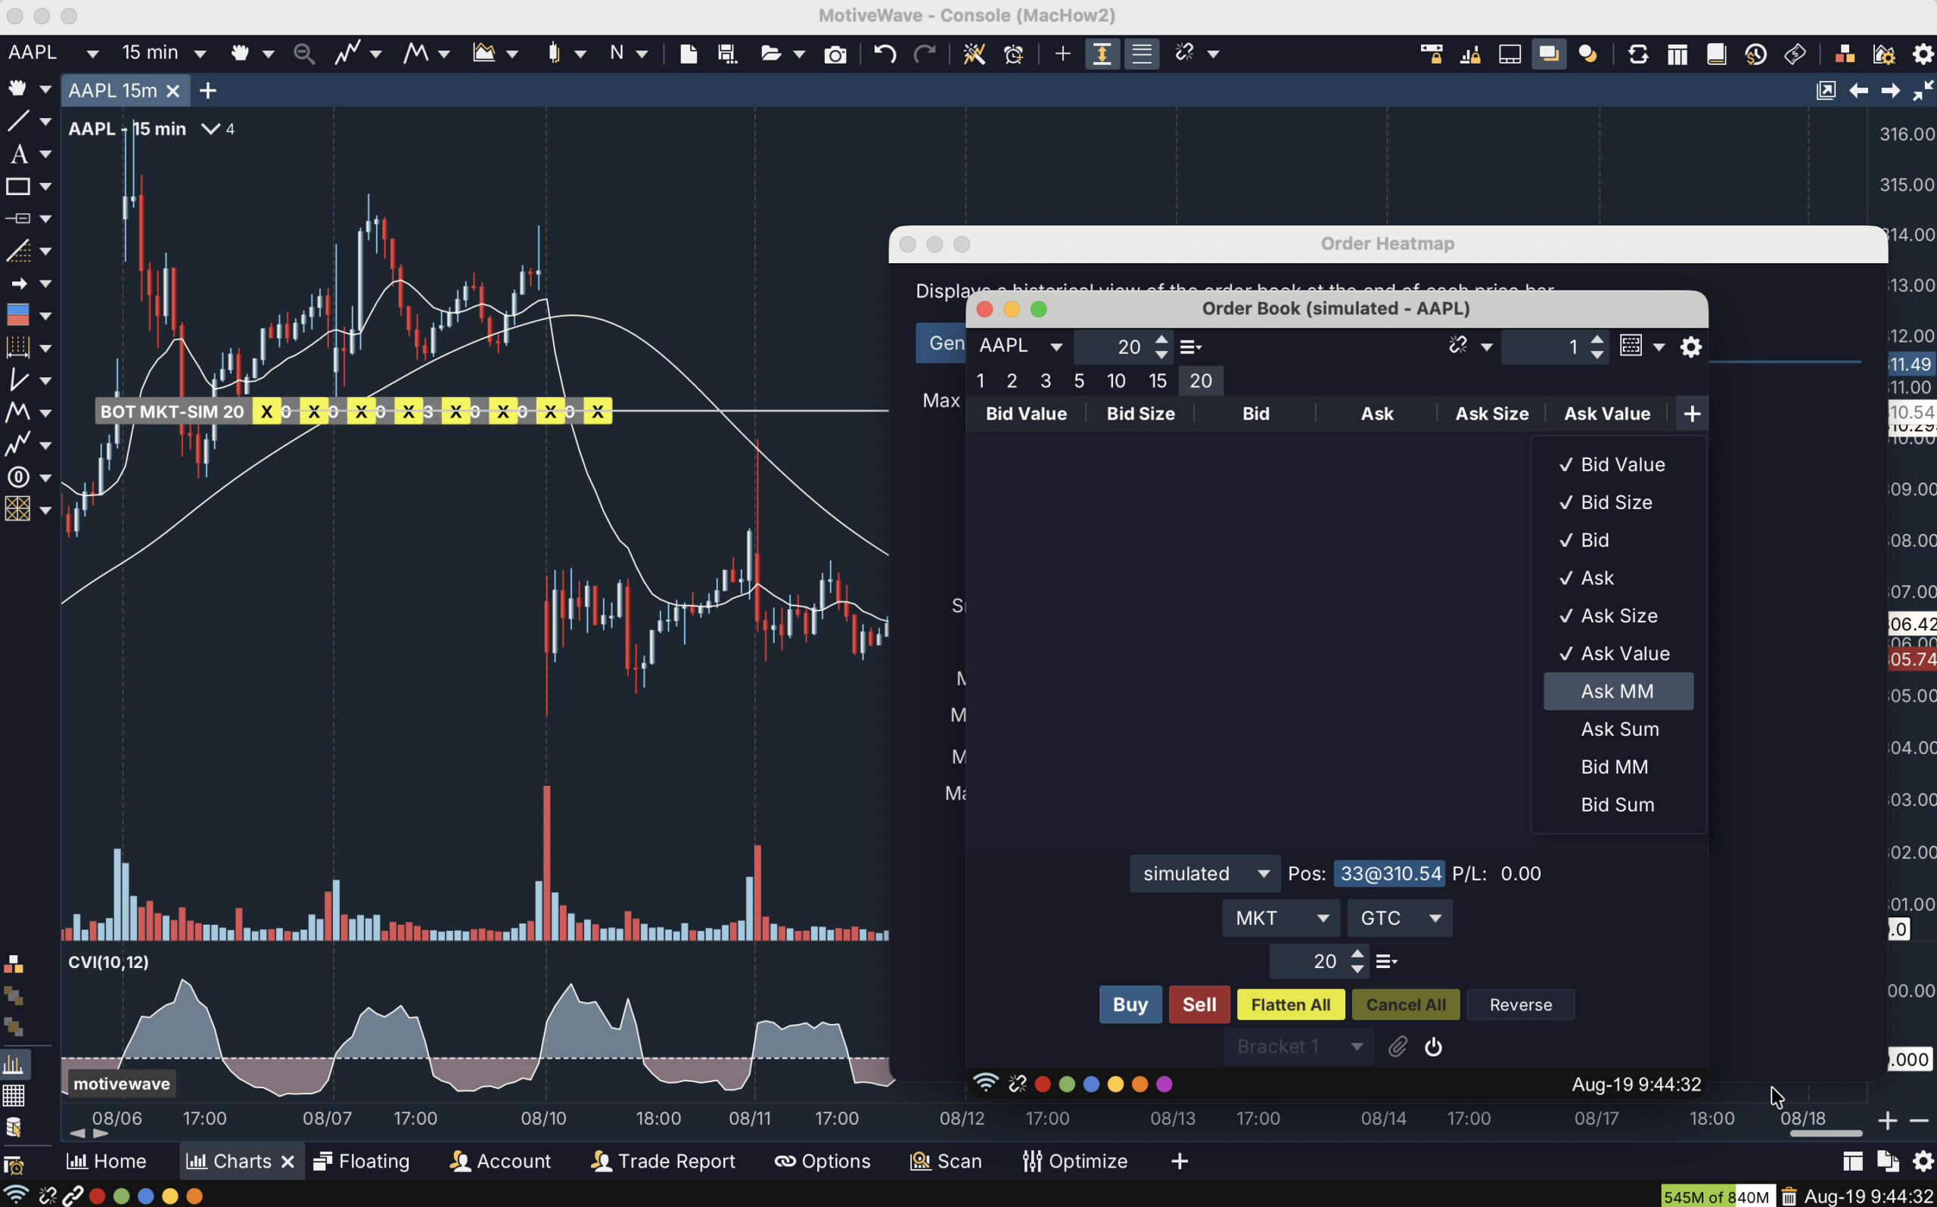The height and width of the screenshot is (1207, 1937).
Task: Switch to Scan tab
Action: pyautogui.click(x=946, y=1162)
